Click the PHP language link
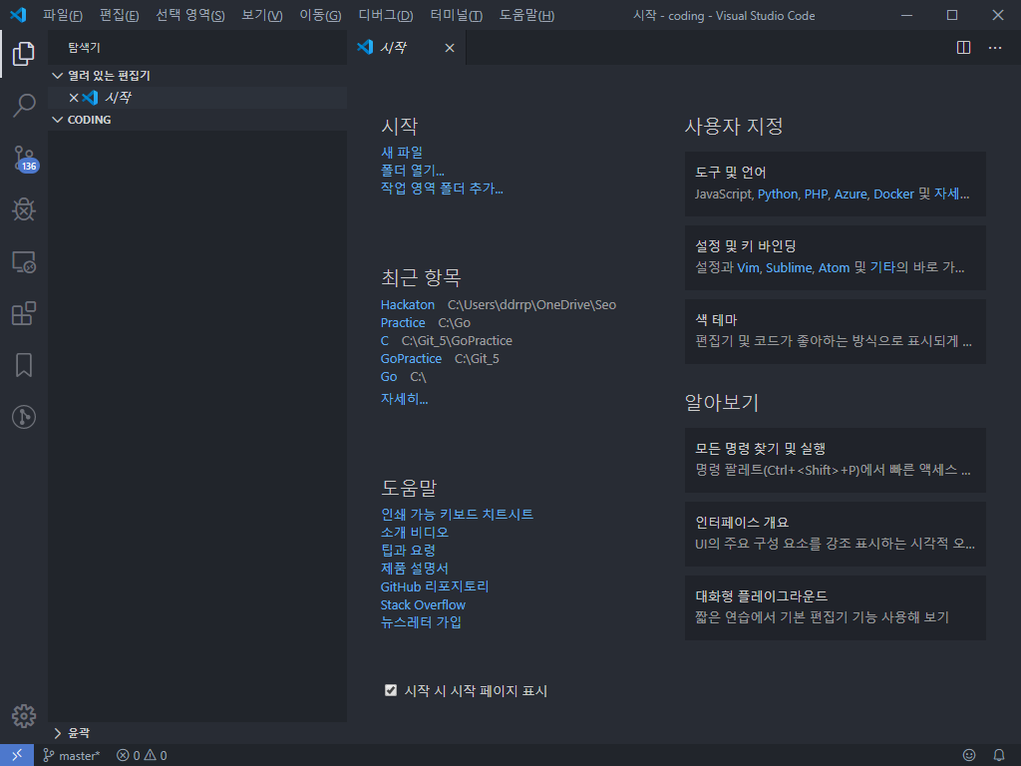 816,194
